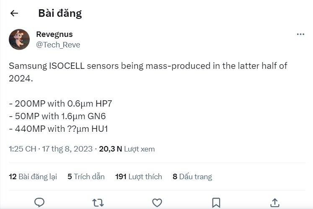View the 191 Lượt thích likes
This screenshot has width=313, height=209.
(138, 177)
